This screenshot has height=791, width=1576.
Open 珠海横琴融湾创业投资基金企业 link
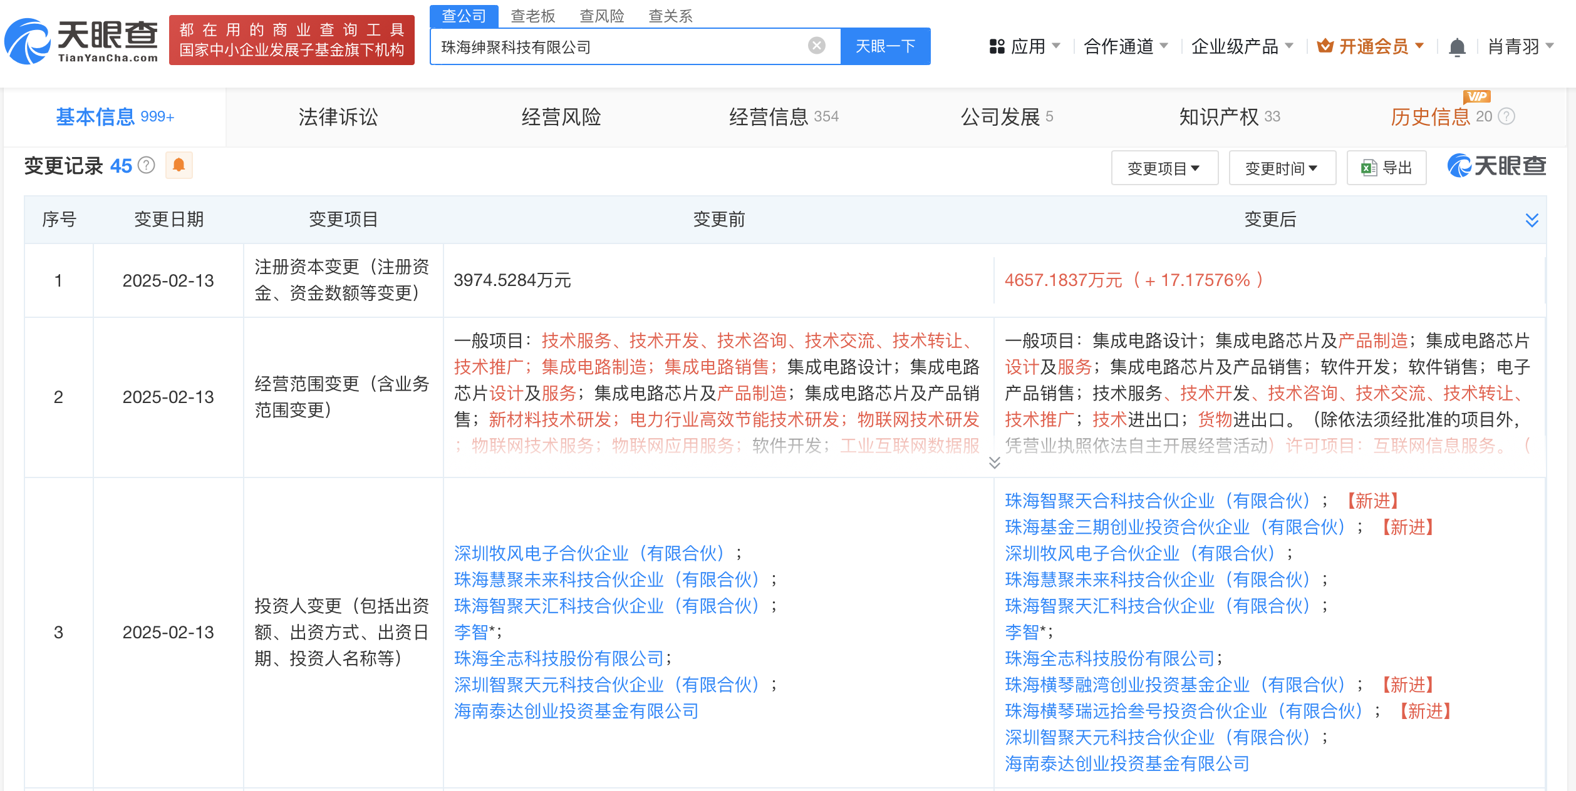tap(1175, 685)
